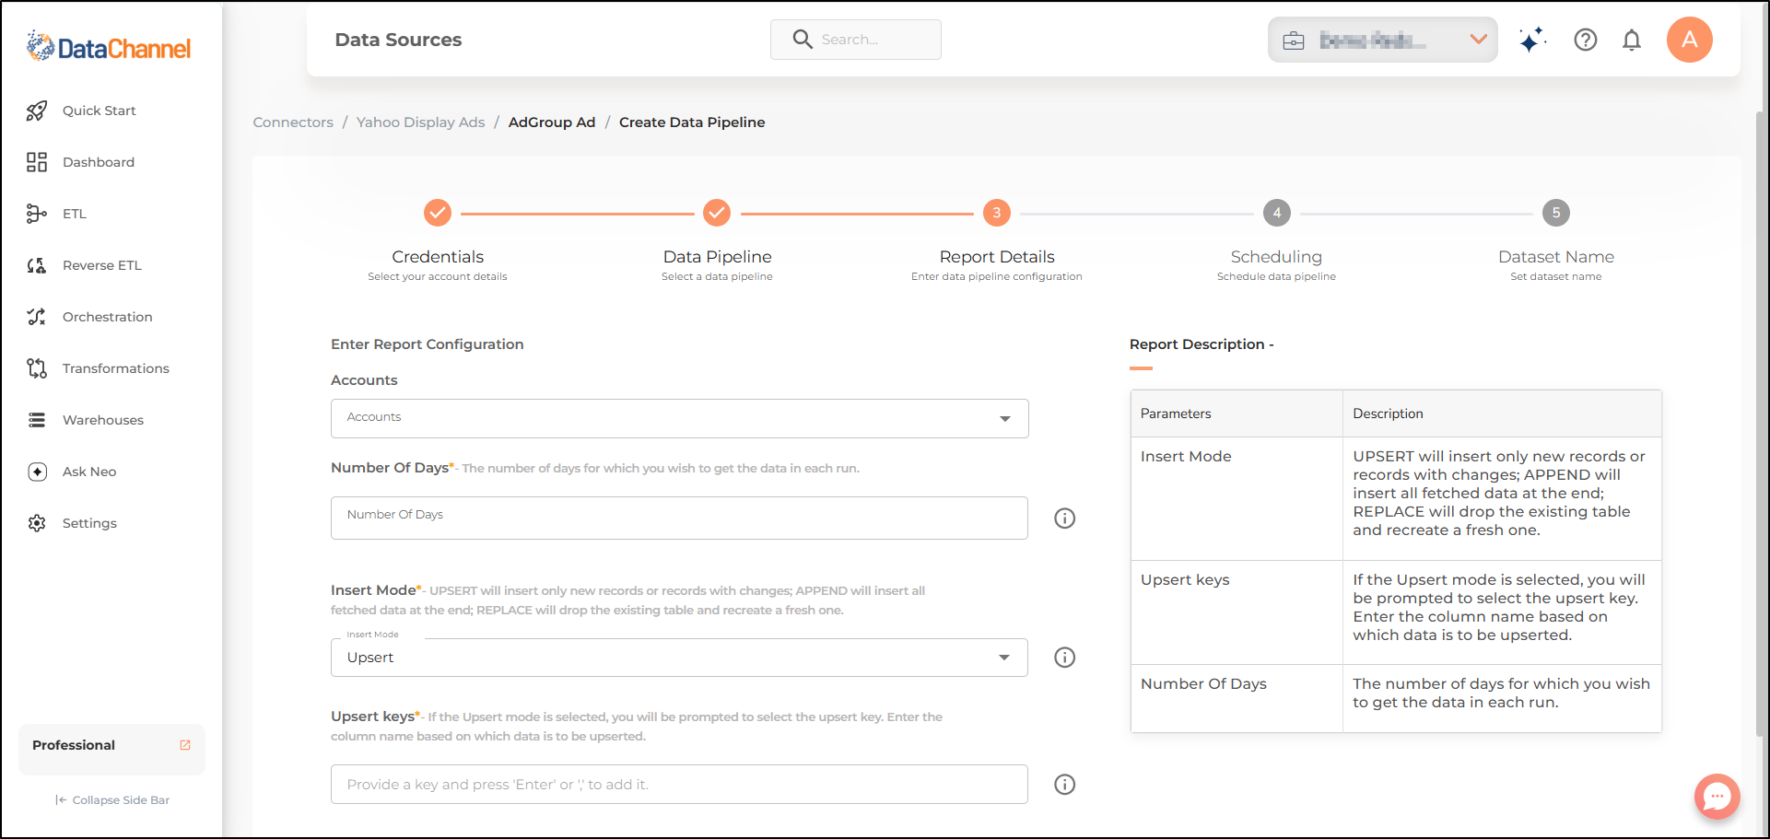Image resolution: width=1770 pixels, height=839 pixels.
Task: Click Collapse Side Bar
Action: pyautogui.click(x=112, y=800)
